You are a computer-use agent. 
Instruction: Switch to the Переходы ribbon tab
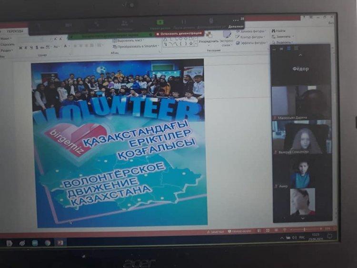[x=15, y=31]
